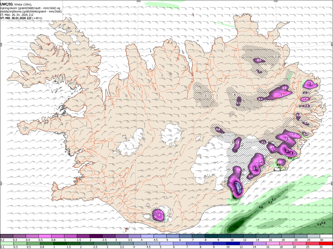
Task: Click the 'UWC/IG: Vindur (10m)' title line
Action: 17,4
